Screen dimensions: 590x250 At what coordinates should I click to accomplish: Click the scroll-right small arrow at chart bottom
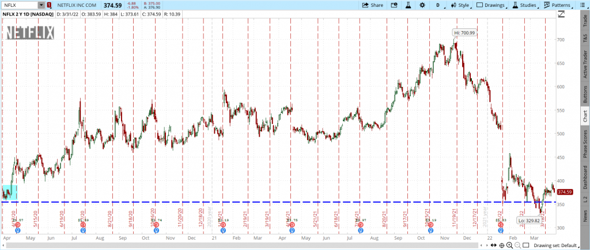point(487,245)
